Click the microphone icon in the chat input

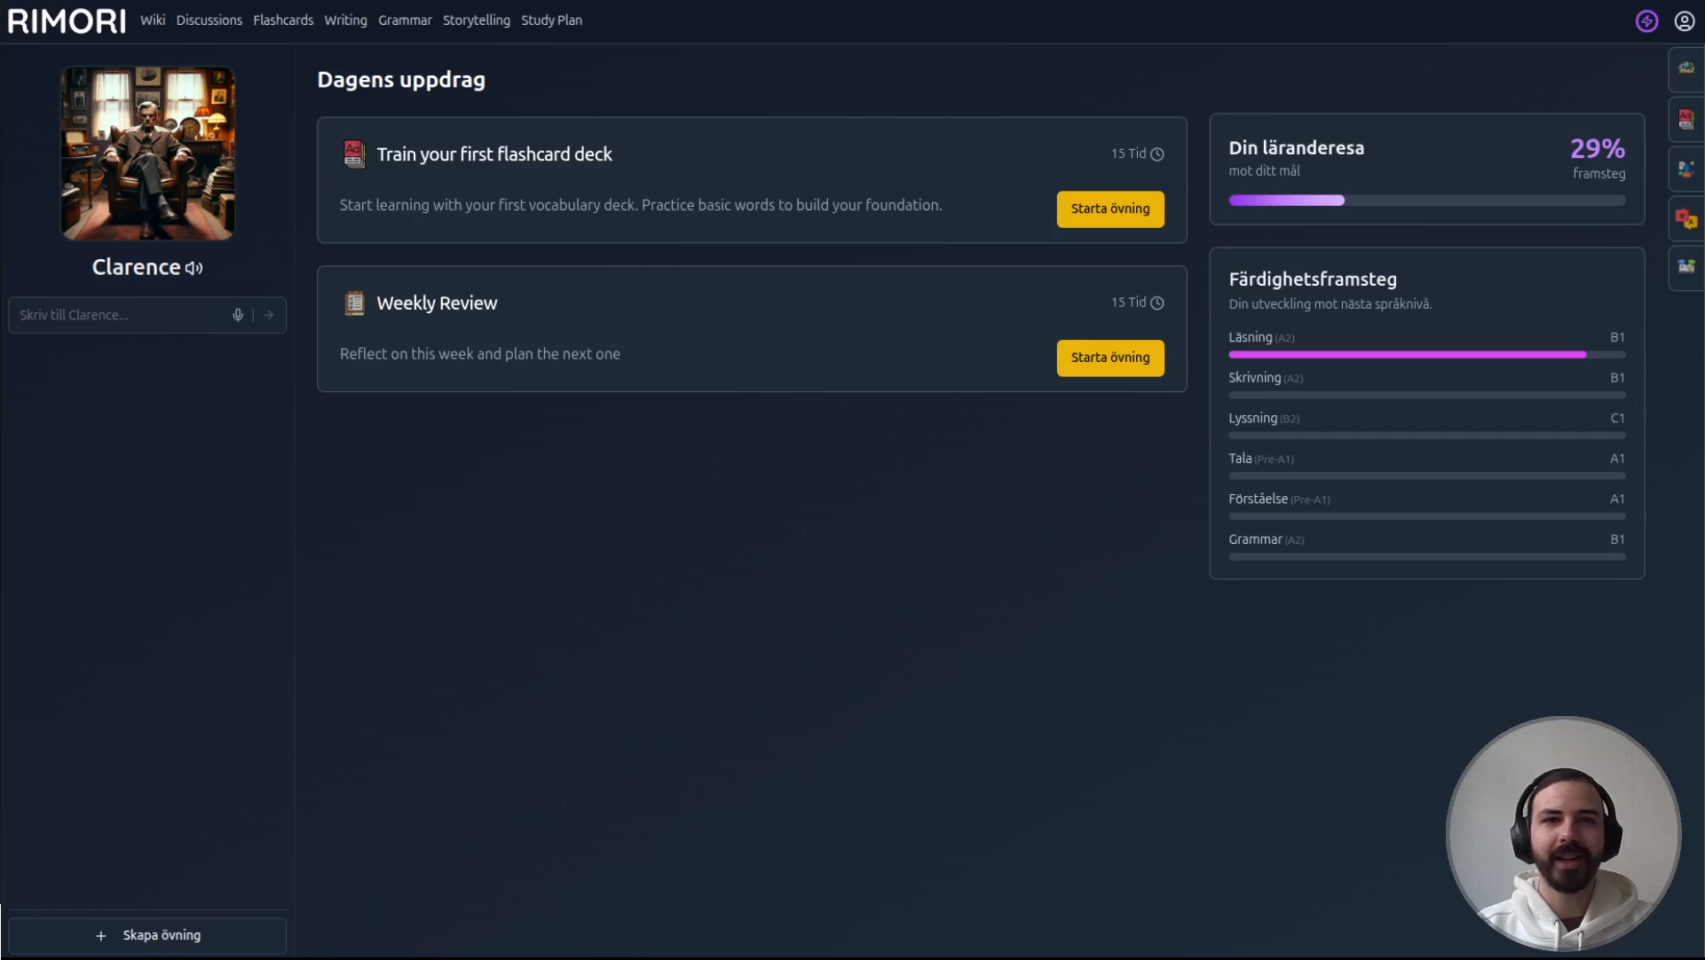pos(238,315)
